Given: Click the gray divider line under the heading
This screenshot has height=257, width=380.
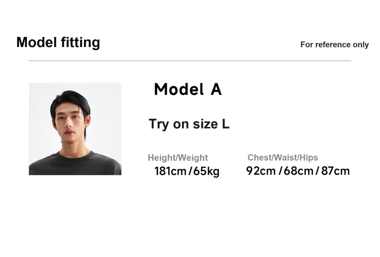Looking at the screenshot, I should 190,61.
